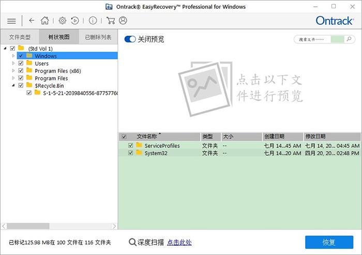Screen dimensions: 362x255
Task: Click the 点击此处 deep scan link
Action: point(179,242)
